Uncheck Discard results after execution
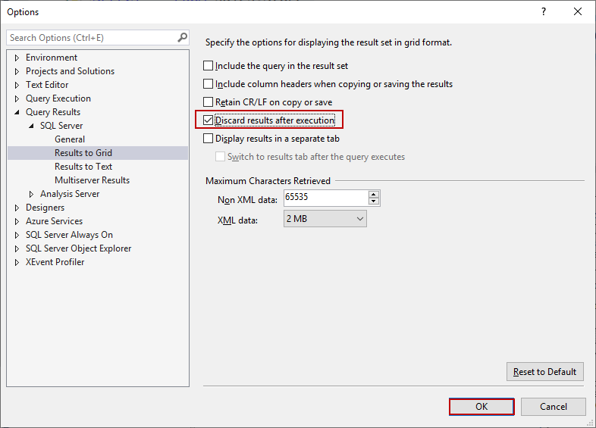This screenshot has width=596, height=428. coord(209,120)
